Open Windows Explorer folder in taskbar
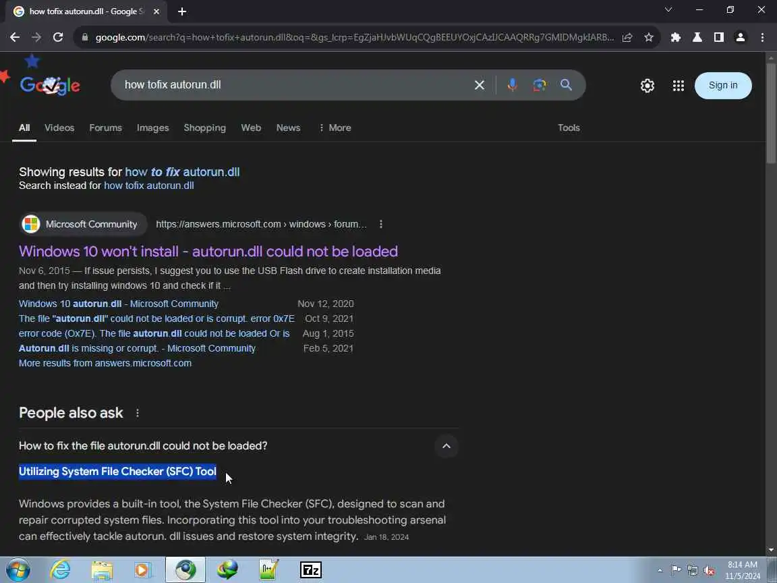The width and height of the screenshot is (777, 583). pyautogui.click(x=102, y=570)
